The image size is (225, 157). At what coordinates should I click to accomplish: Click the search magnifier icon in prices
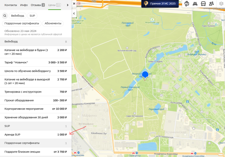tap(5, 16)
